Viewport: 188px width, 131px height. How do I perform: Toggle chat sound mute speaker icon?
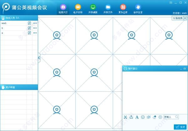(149, 117)
